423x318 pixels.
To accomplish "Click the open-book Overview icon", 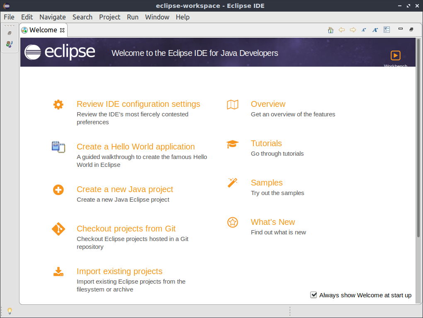I will pyautogui.click(x=233, y=104).
